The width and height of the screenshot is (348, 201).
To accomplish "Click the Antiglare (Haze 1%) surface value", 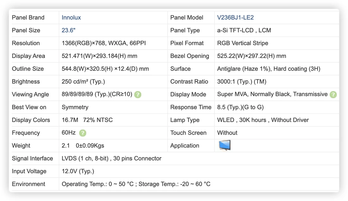I will tap(269, 69).
